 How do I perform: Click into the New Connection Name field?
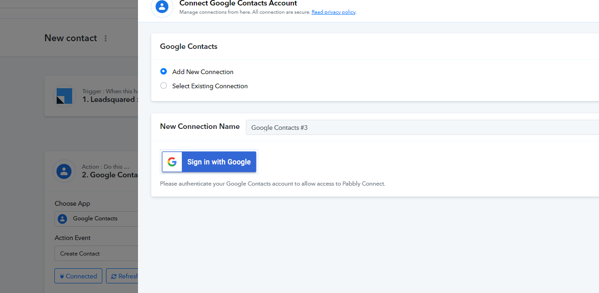(422, 128)
